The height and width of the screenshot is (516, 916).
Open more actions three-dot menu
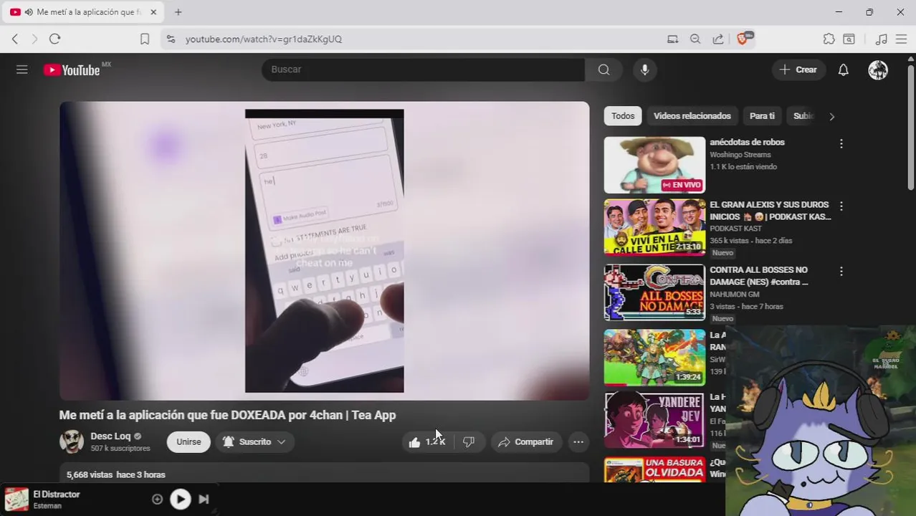point(578,441)
